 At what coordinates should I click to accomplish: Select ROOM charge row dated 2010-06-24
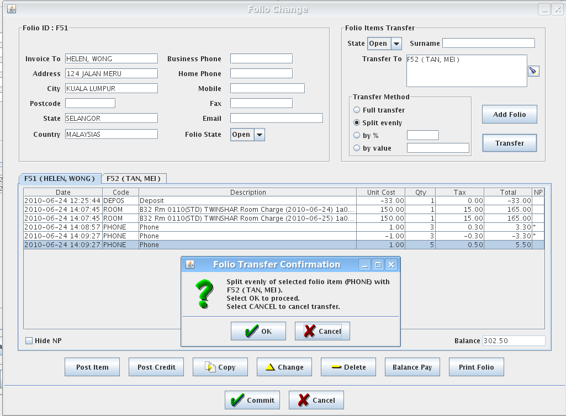284,210
